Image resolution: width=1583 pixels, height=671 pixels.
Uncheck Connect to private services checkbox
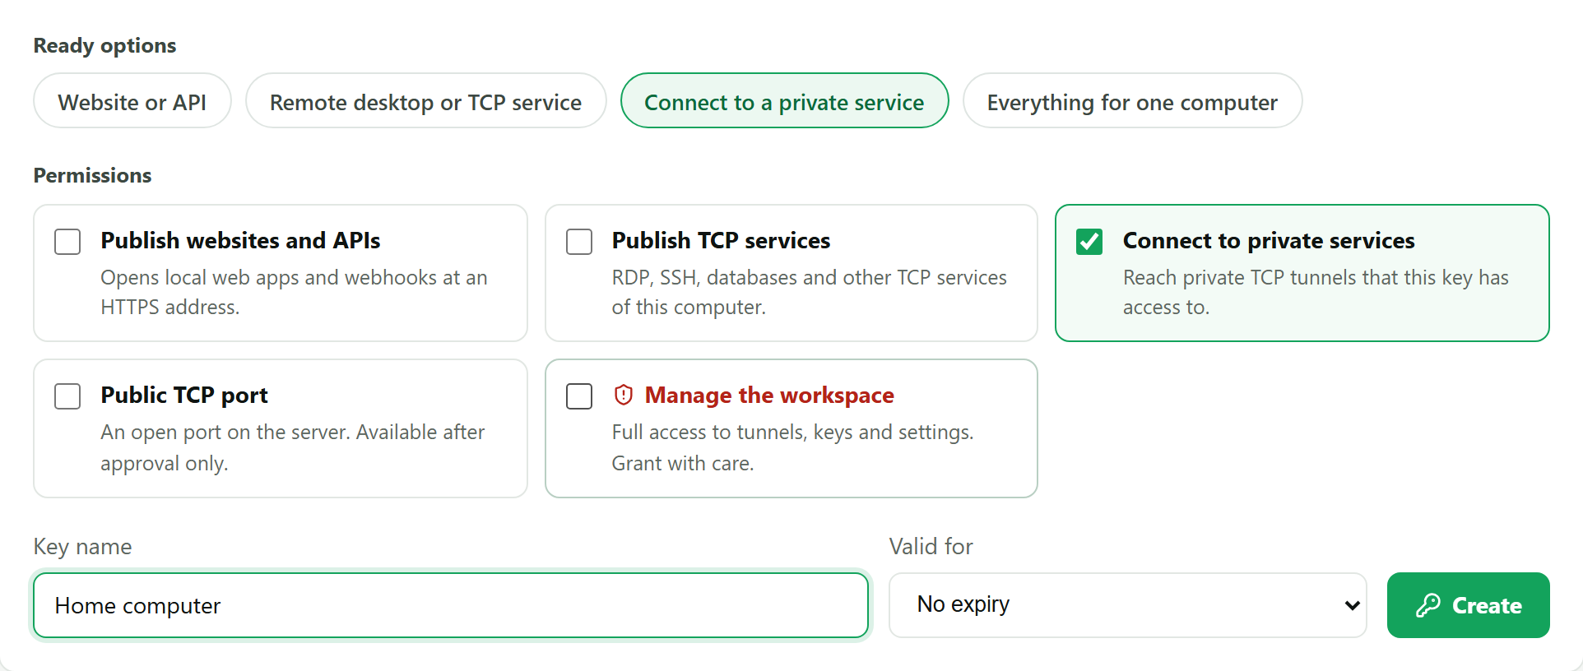(1089, 242)
